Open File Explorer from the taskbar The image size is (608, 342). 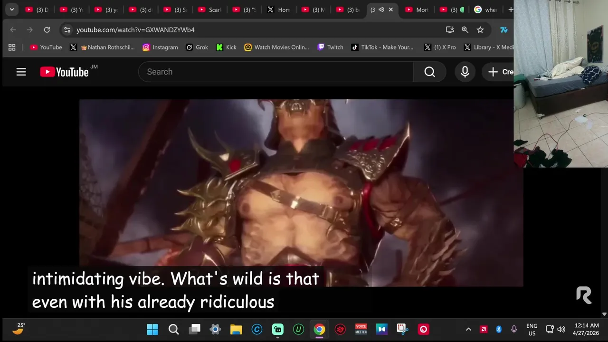pos(236,329)
